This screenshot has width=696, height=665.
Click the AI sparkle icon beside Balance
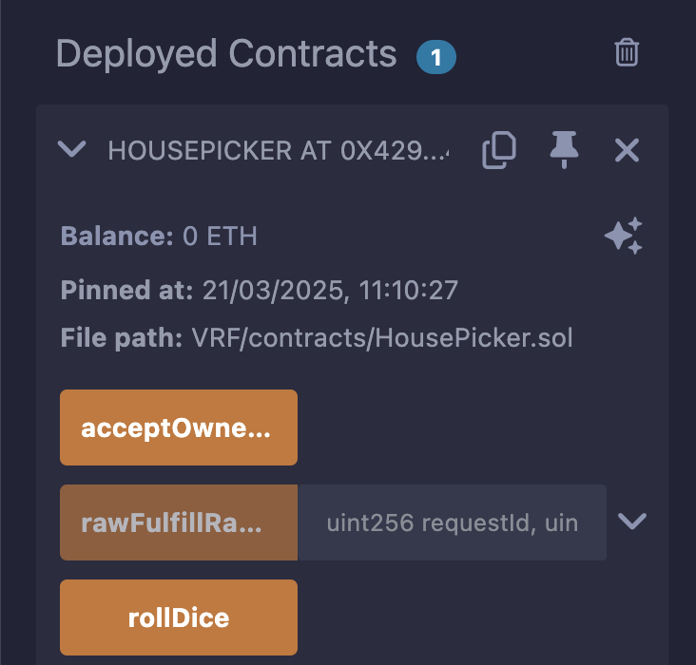point(624,237)
